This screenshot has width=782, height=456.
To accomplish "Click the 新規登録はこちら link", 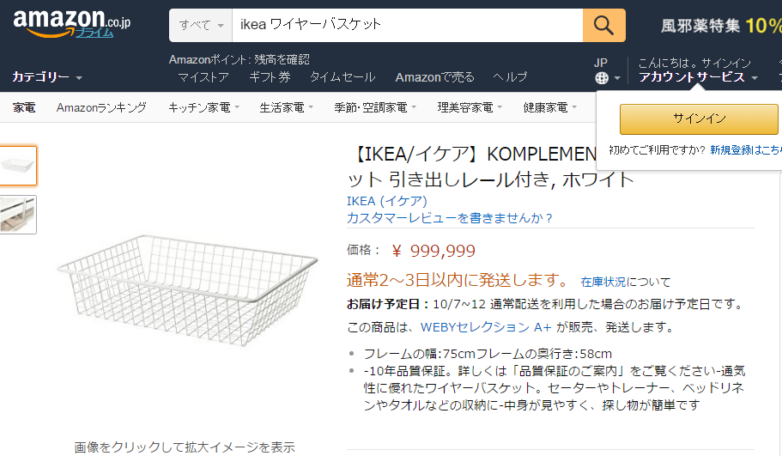I will point(745,149).
